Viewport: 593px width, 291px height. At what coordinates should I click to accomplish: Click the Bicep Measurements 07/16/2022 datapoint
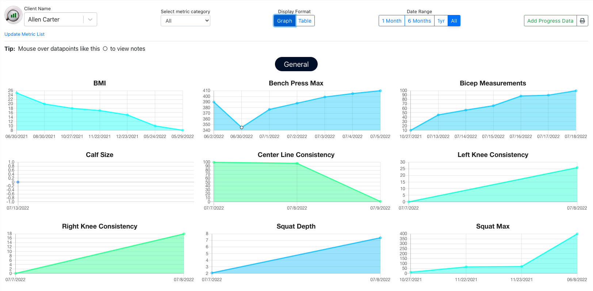521,96
